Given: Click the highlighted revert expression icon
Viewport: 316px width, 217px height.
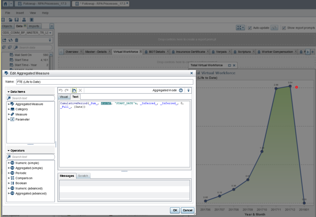Looking at the screenshot, I should point(74,90).
